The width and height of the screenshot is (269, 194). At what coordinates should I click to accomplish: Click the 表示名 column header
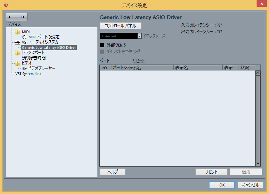198,68
